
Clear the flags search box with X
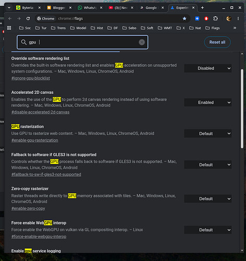click(x=142, y=42)
